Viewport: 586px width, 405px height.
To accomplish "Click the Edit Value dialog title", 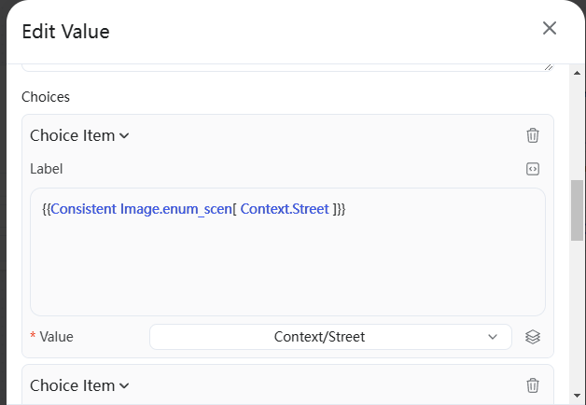I will click(x=65, y=32).
